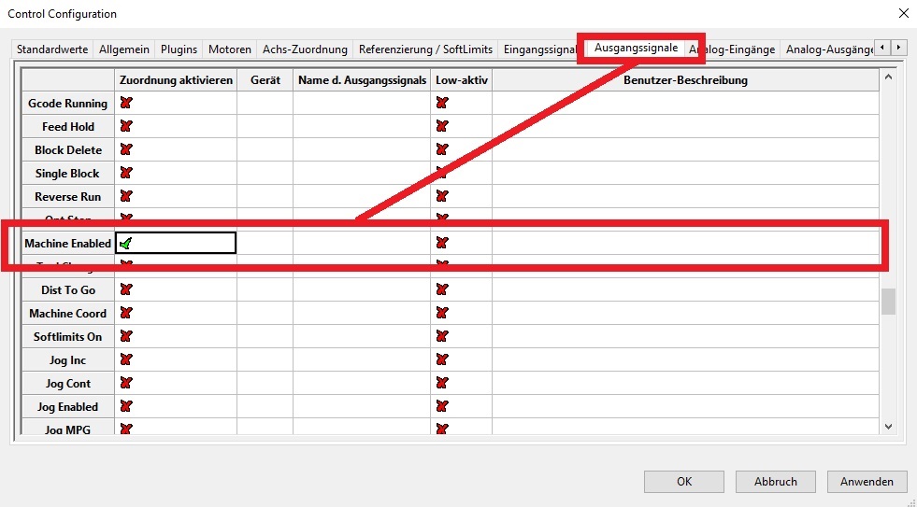Click mapping red X for Dist To Go

click(126, 289)
